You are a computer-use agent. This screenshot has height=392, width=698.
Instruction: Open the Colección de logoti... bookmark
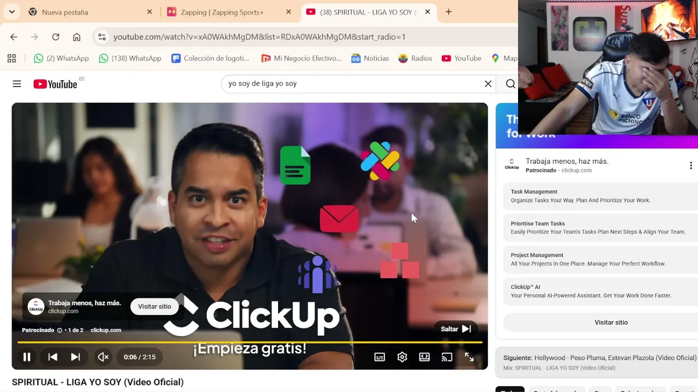tap(210, 58)
